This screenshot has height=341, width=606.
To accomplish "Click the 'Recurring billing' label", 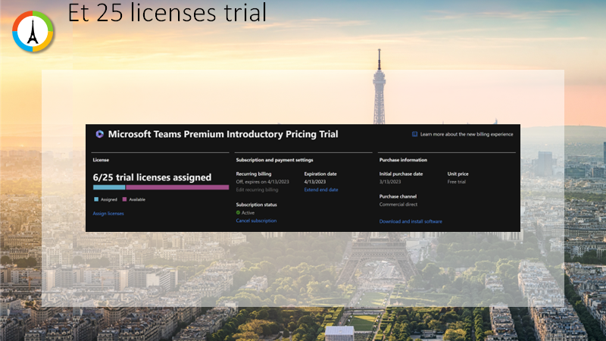I will pyautogui.click(x=254, y=174).
